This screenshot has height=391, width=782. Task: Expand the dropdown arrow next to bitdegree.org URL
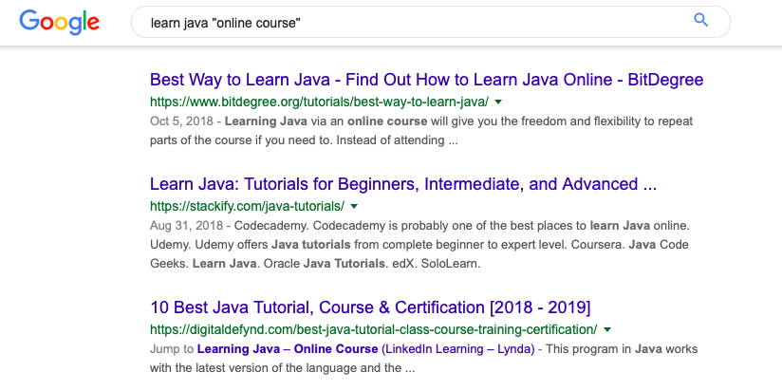click(x=497, y=102)
